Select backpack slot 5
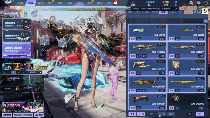210x118 pixels. coord(23,72)
